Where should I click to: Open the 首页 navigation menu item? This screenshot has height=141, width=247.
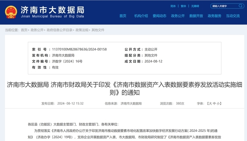tap(123, 16)
